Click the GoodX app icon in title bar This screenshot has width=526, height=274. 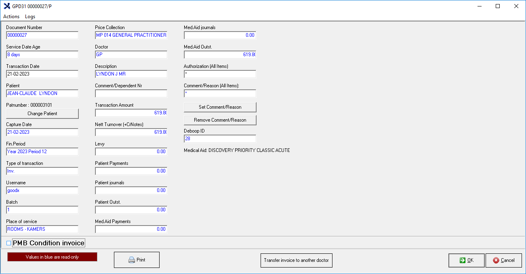6,6
